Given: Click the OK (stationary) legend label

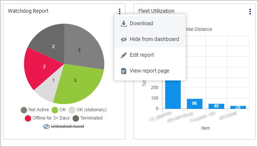Looking at the screenshot, I should (91, 110).
